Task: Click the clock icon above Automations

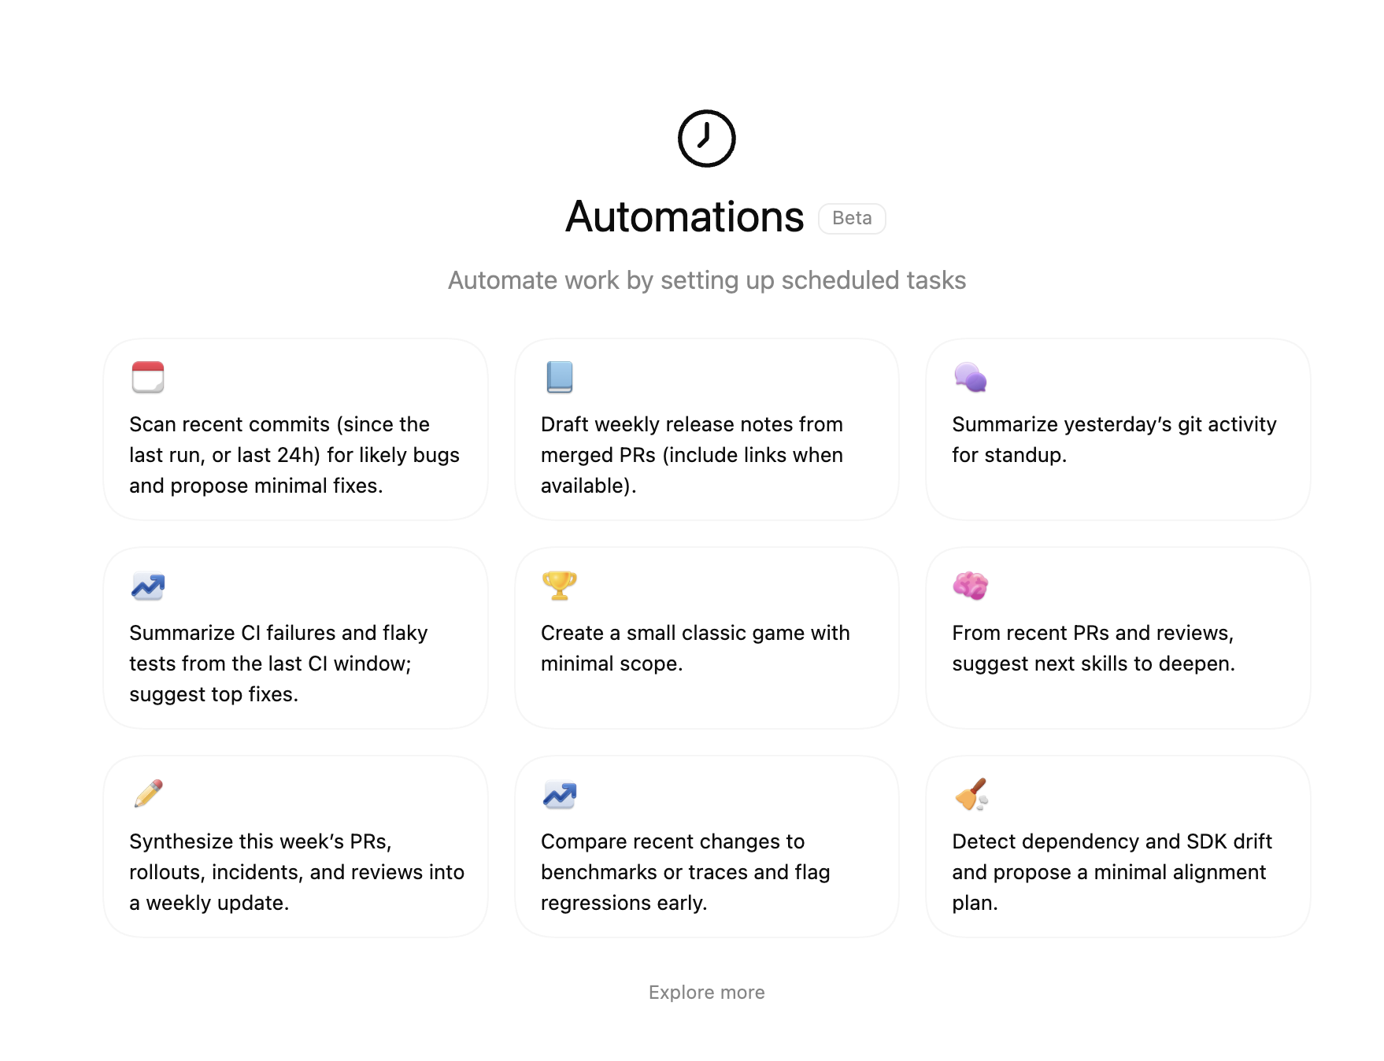Action: (x=706, y=139)
